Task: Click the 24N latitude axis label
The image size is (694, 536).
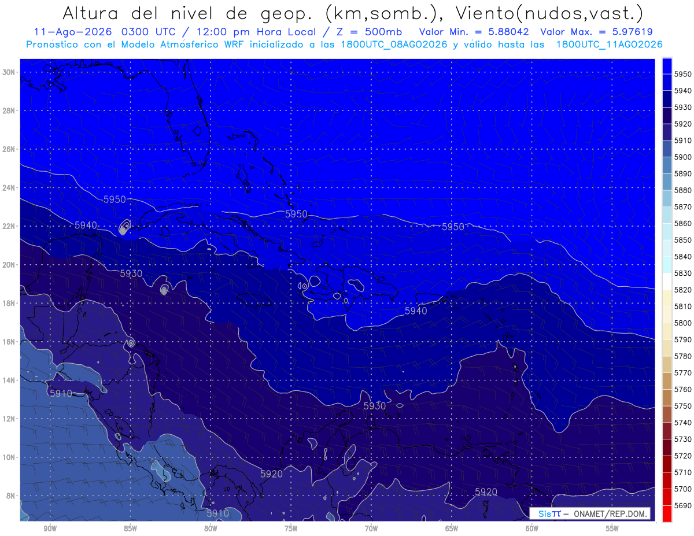Action: tap(9, 188)
